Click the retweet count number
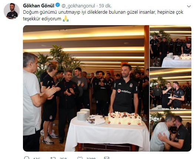 point(63,158)
